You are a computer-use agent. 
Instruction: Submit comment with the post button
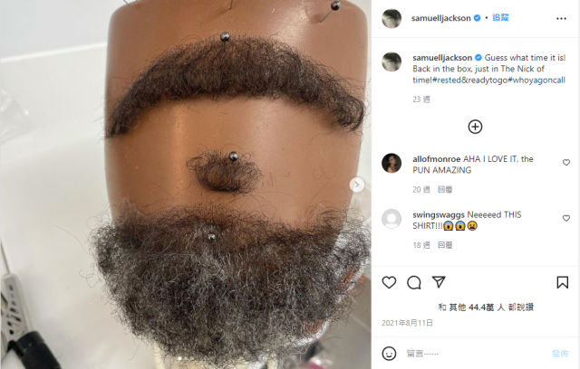pos(560,354)
